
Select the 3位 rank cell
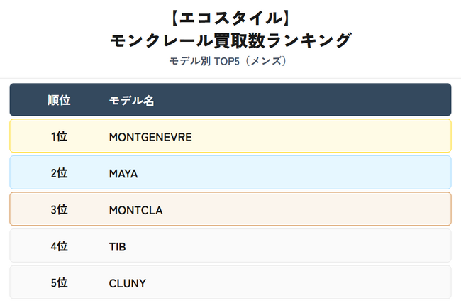tap(59, 210)
